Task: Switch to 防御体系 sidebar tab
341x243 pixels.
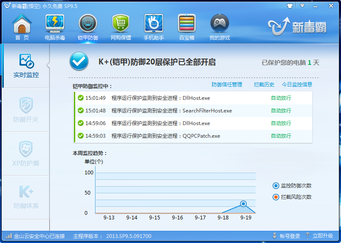Action: tap(26, 197)
